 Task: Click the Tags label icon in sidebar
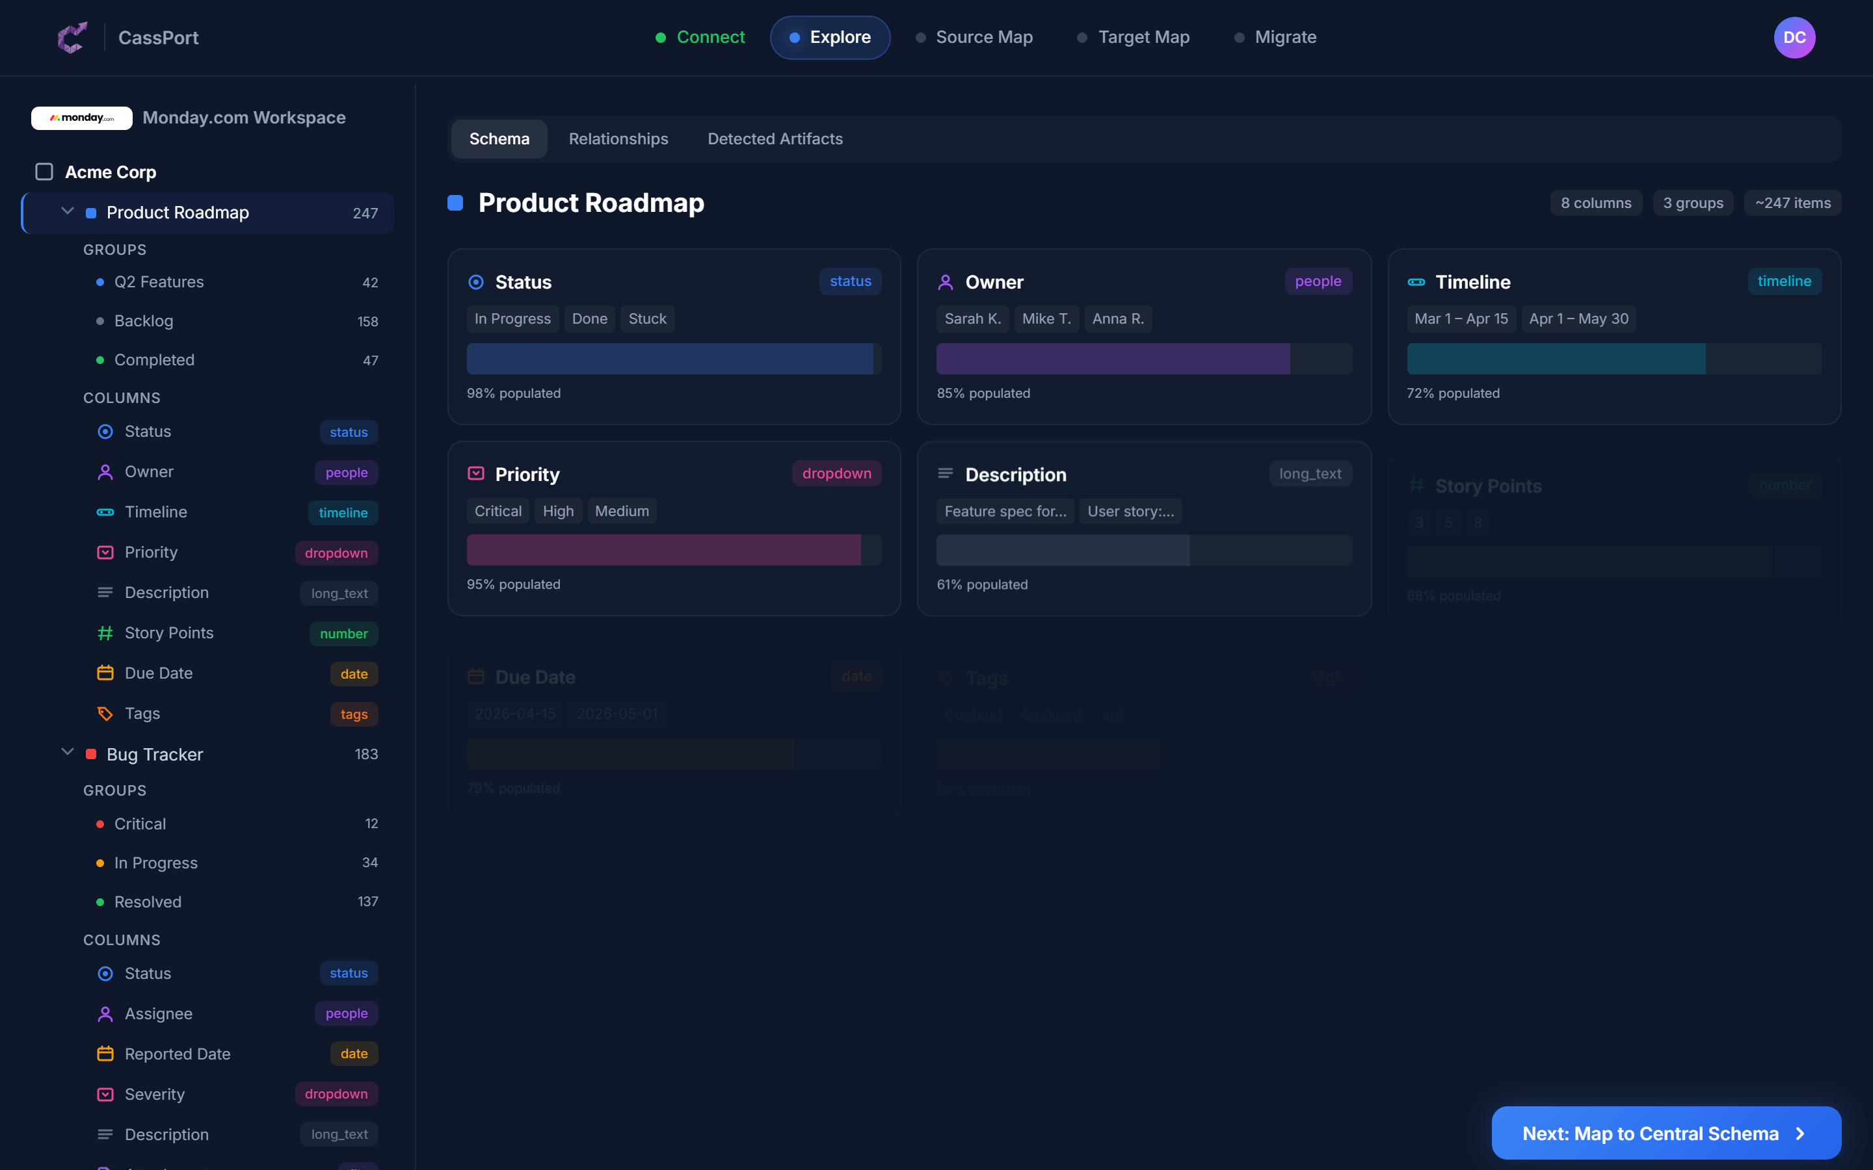[x=105, y=714]
